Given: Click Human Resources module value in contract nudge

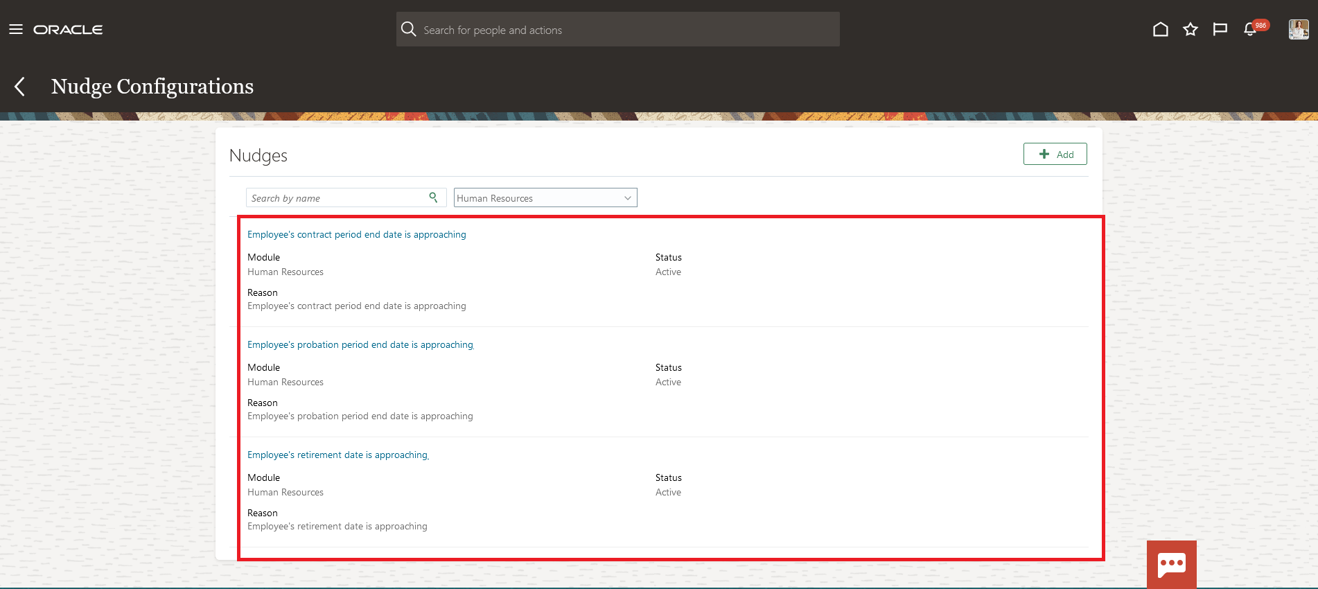Looking at the screenshot, I should click(285, 272).
